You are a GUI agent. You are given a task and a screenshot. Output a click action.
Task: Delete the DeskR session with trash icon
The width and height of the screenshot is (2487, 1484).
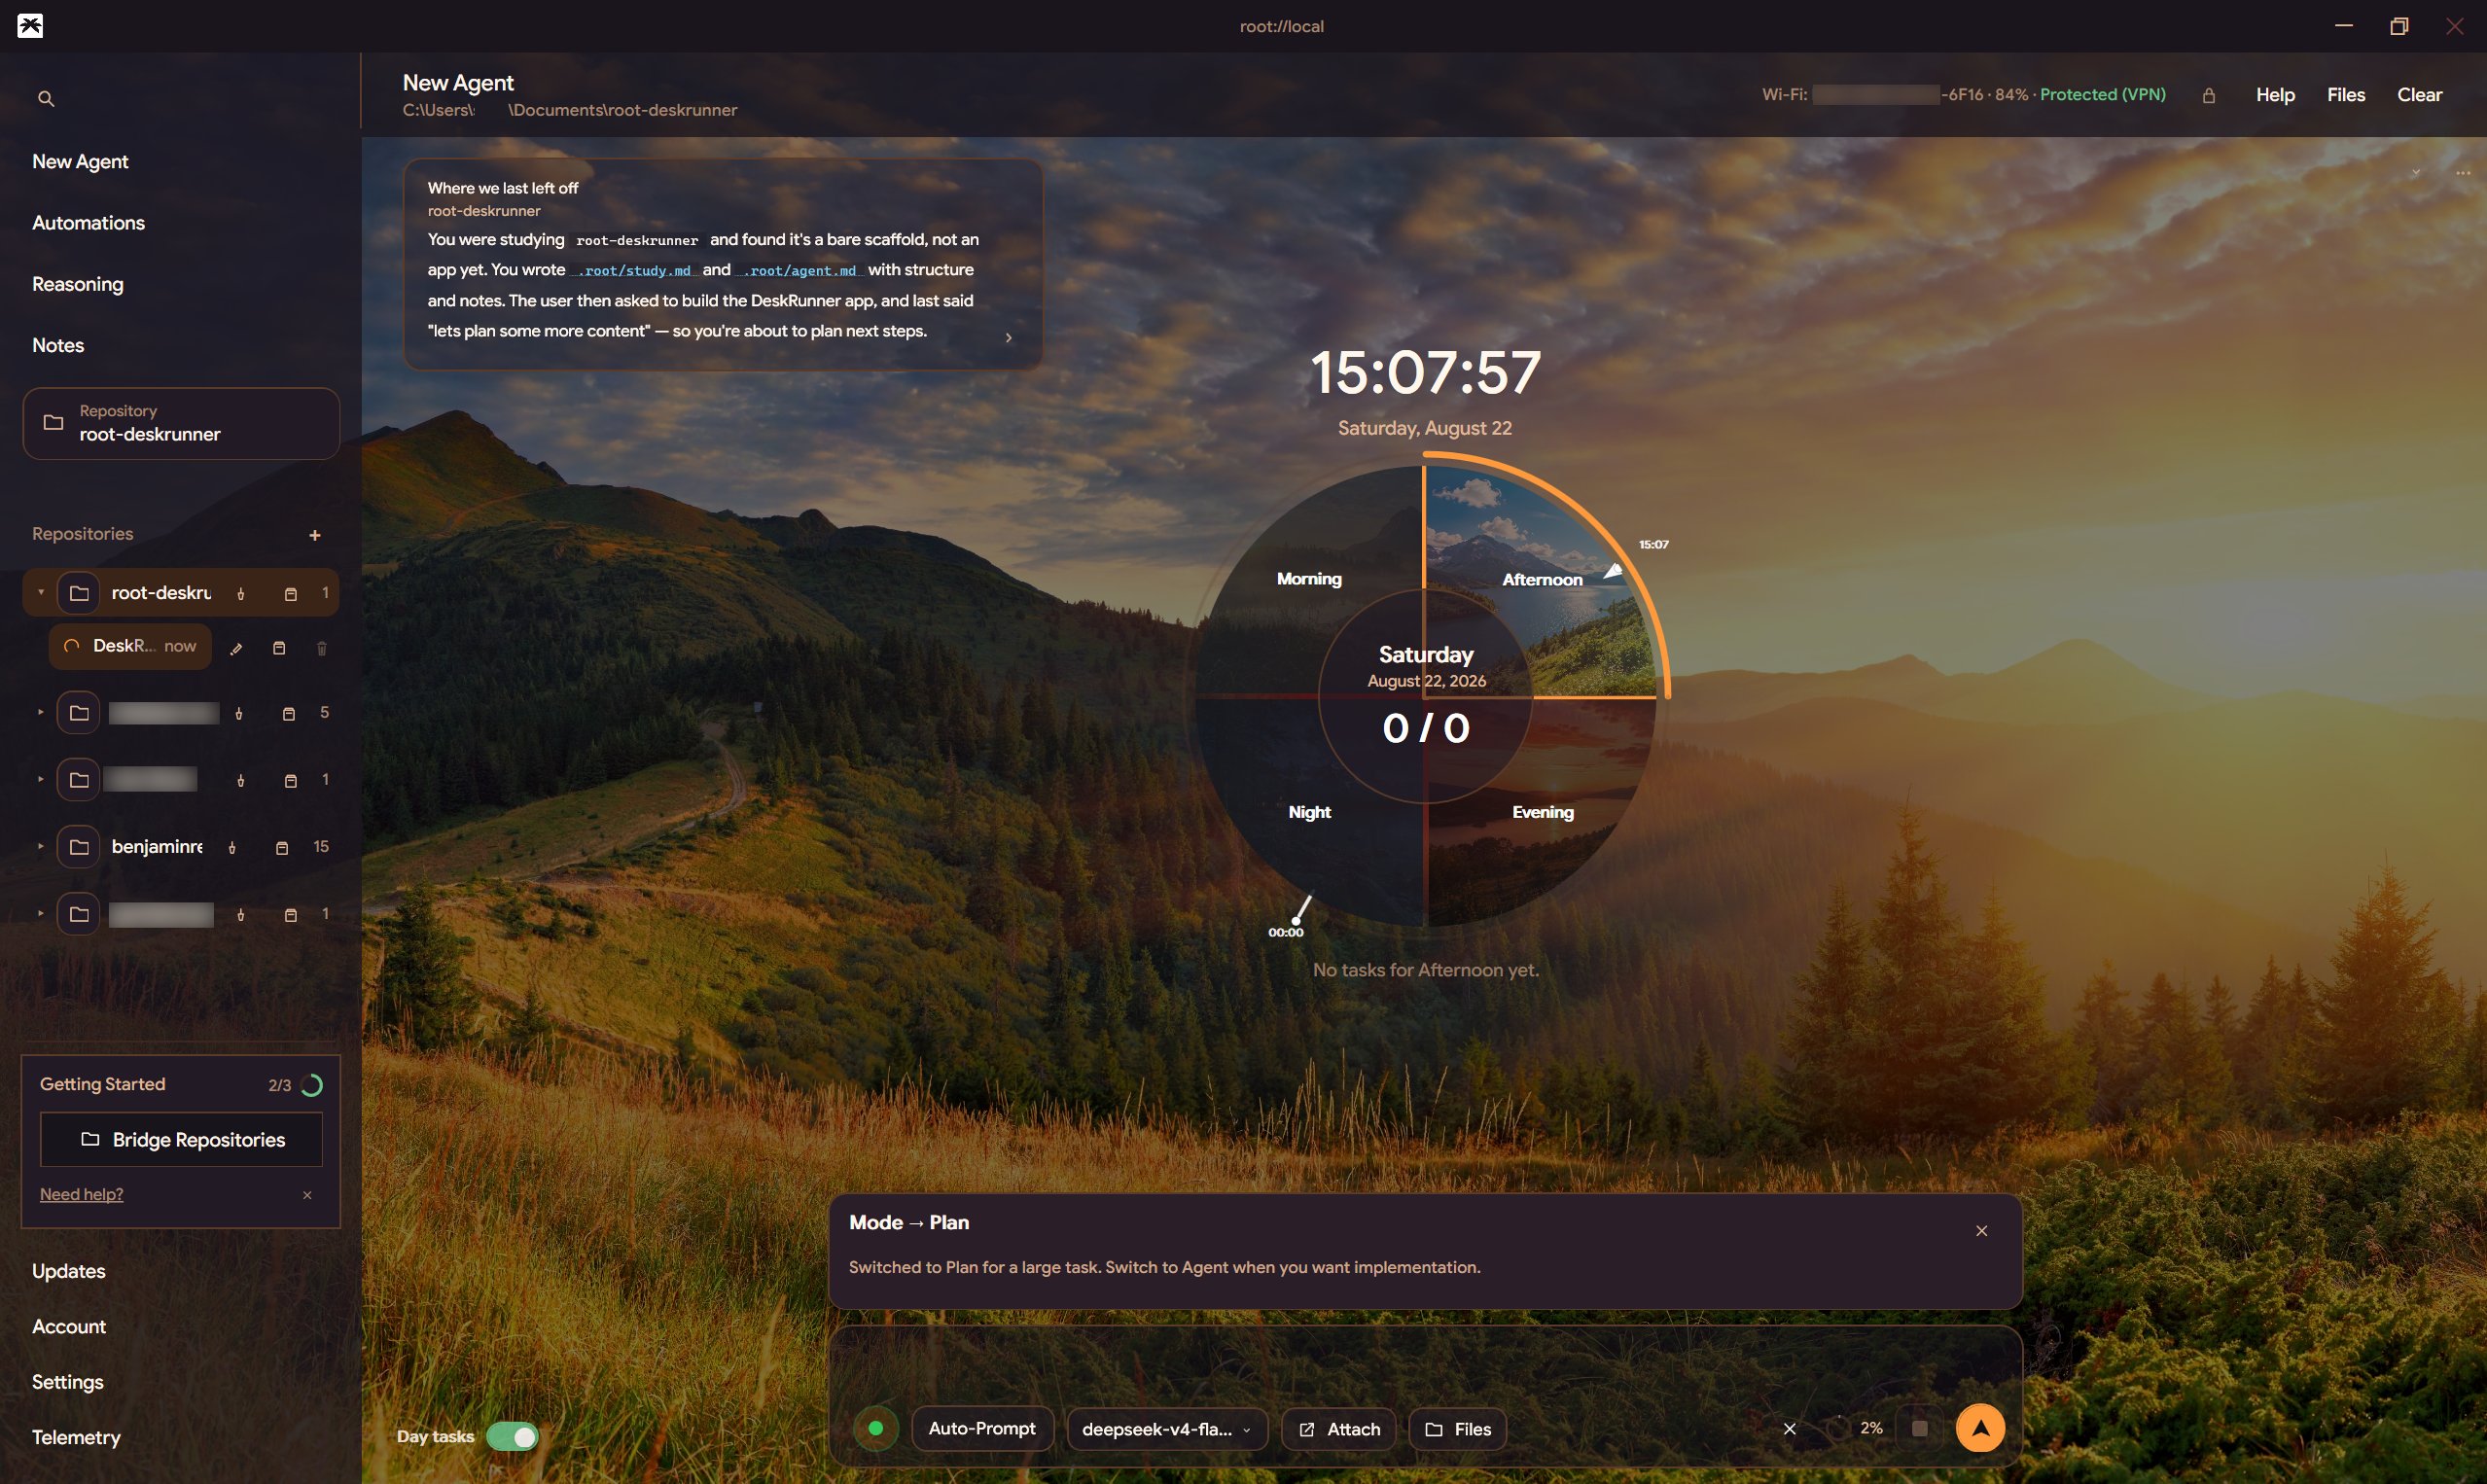(x=321, y=648)
